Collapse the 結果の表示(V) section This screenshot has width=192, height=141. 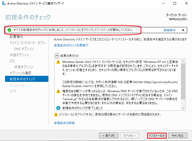click(57, 56)
